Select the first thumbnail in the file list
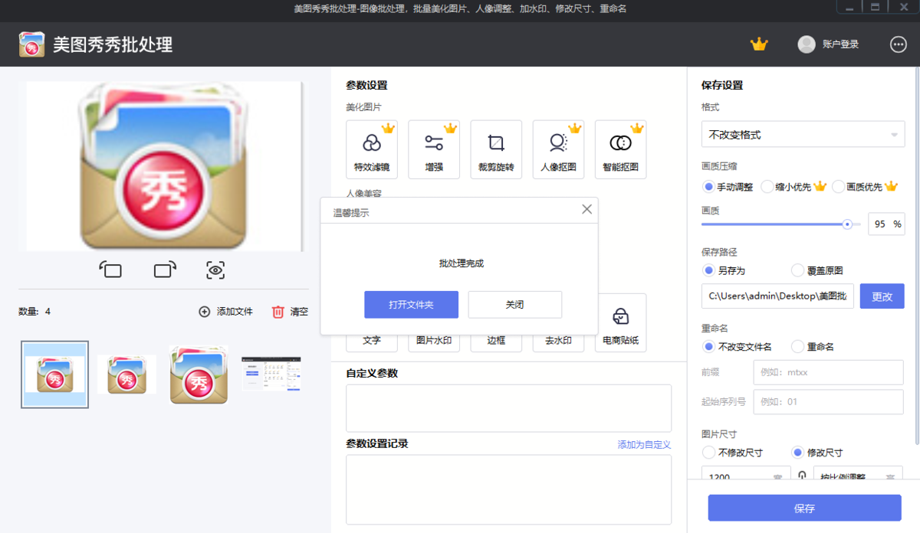This screenshot has height=533, width=920. pos(54,374)
